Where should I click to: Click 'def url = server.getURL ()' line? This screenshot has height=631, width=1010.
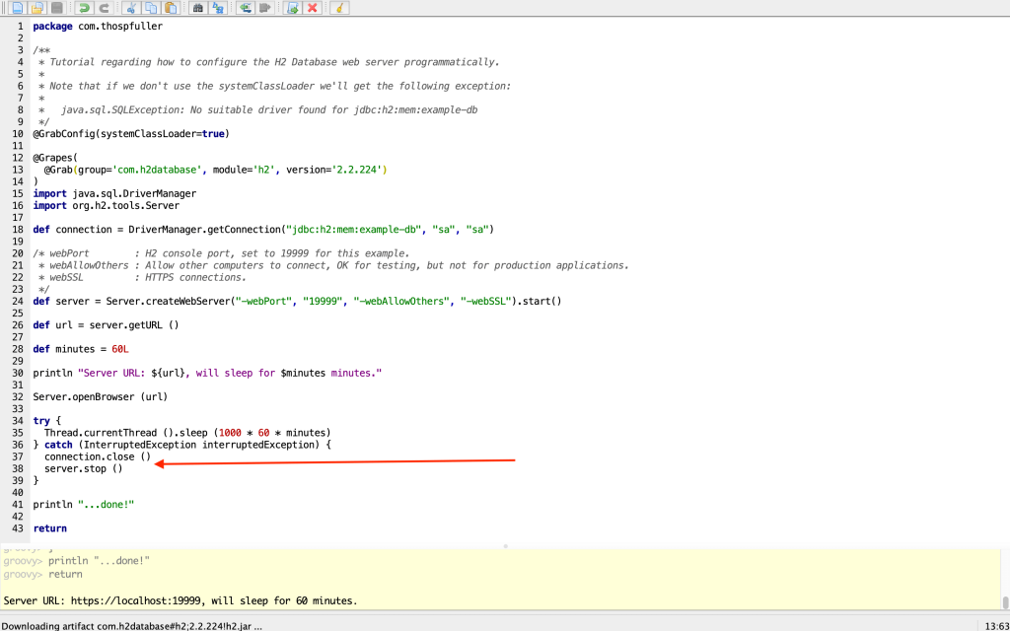click(106, 324)
